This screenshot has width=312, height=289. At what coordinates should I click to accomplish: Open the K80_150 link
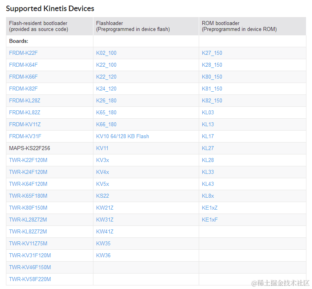[x=212, y=77]
